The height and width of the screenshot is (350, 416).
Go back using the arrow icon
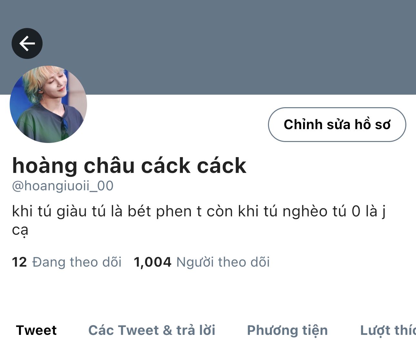click(27, 43)
